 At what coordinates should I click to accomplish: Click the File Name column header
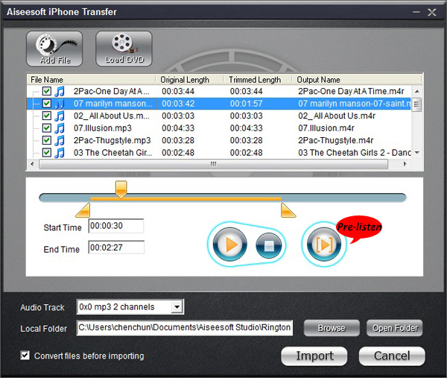click(91, 80)
